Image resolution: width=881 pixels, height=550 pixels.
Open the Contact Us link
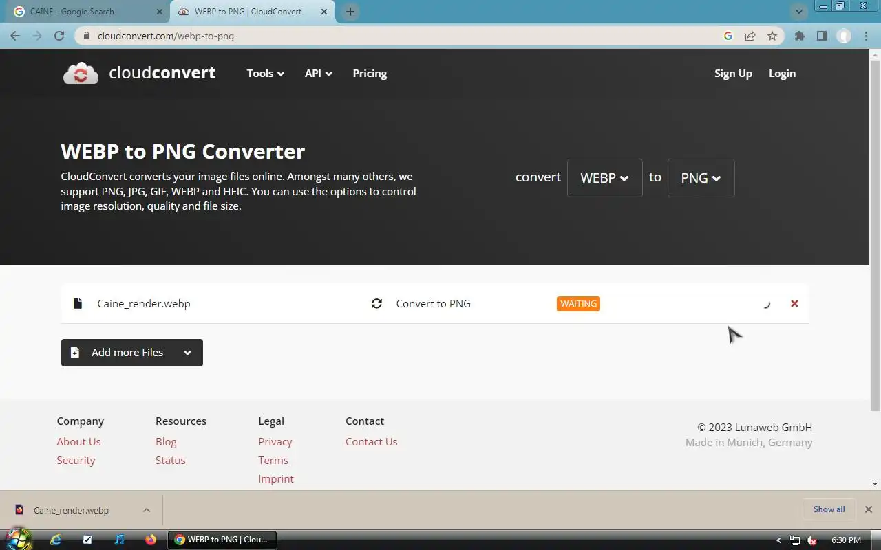coord(372,442)
